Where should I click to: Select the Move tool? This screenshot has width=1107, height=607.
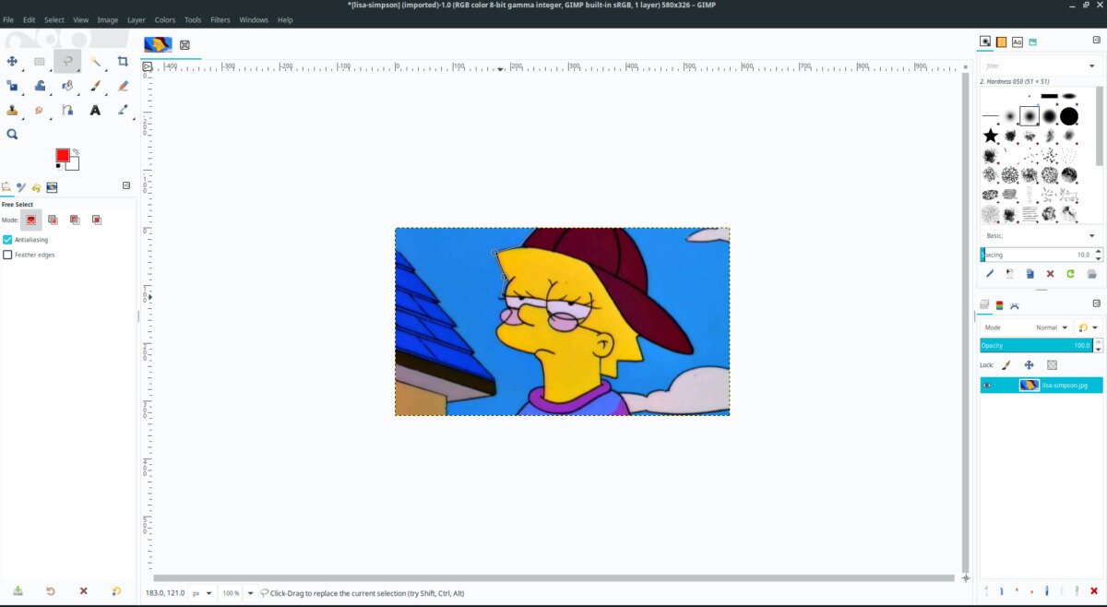coord(12,62)
